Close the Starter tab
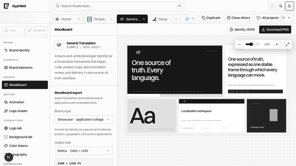The width and height of the screenshot is (296, 166). coord(79,19)
